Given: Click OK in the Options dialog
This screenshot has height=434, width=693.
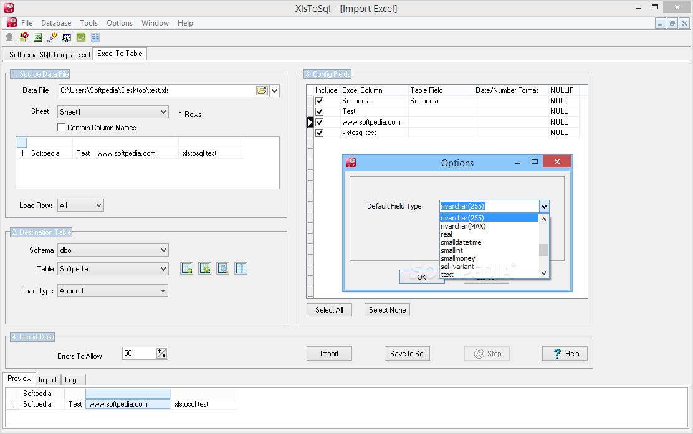Looking at the screenshot, I should point(422,277).
